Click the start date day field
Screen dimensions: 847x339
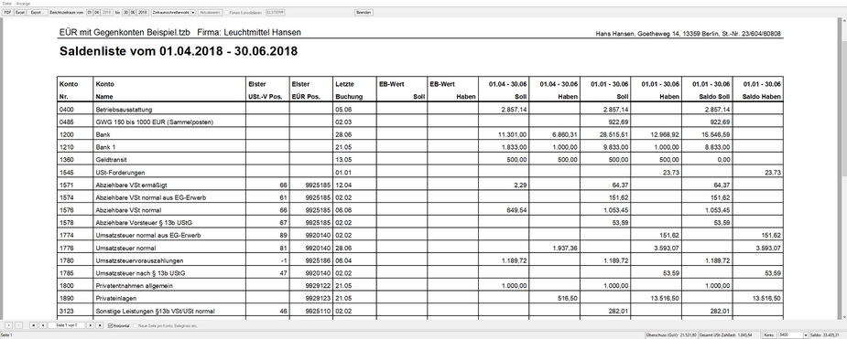click(90, 12)
